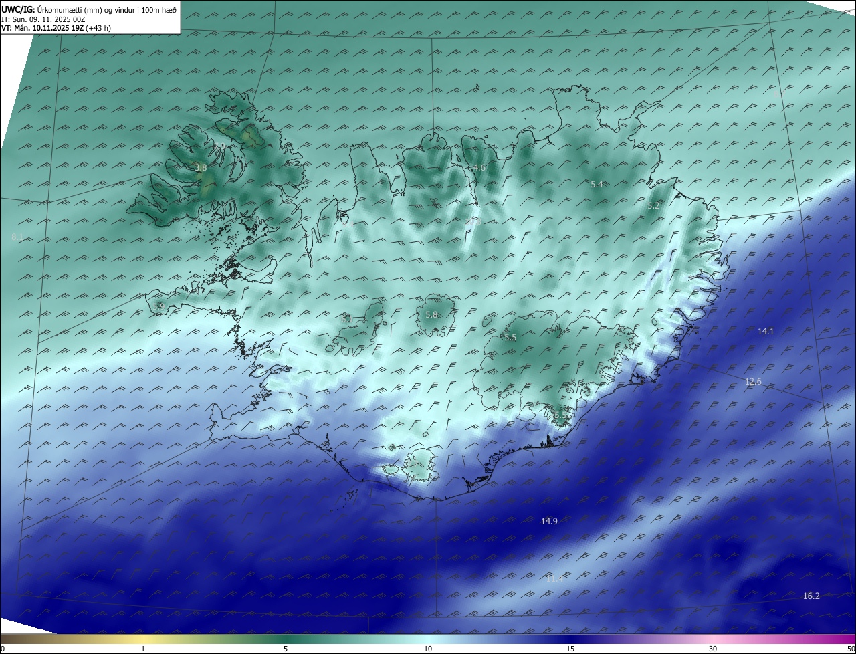Click the 14.9 value label
The width and height of the screenshot is (856, 654).
pos(549,521)
